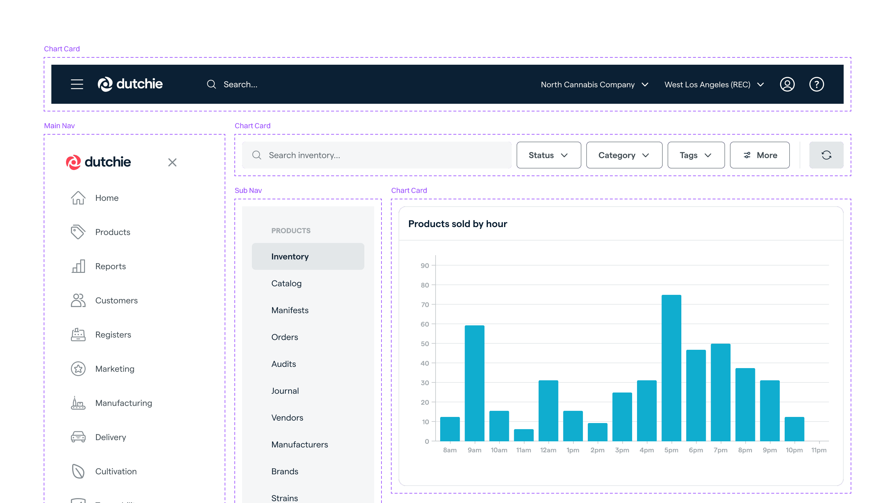The width and height of the screenshot is (895, 503).
Task: Select the Inventory sub-nav item
Action: [x=290, y=256]
